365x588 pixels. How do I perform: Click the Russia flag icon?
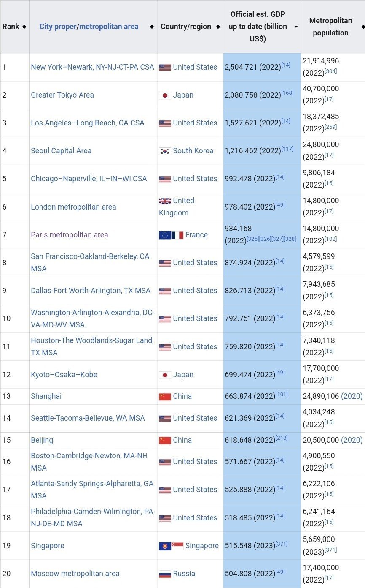[165, 574]
